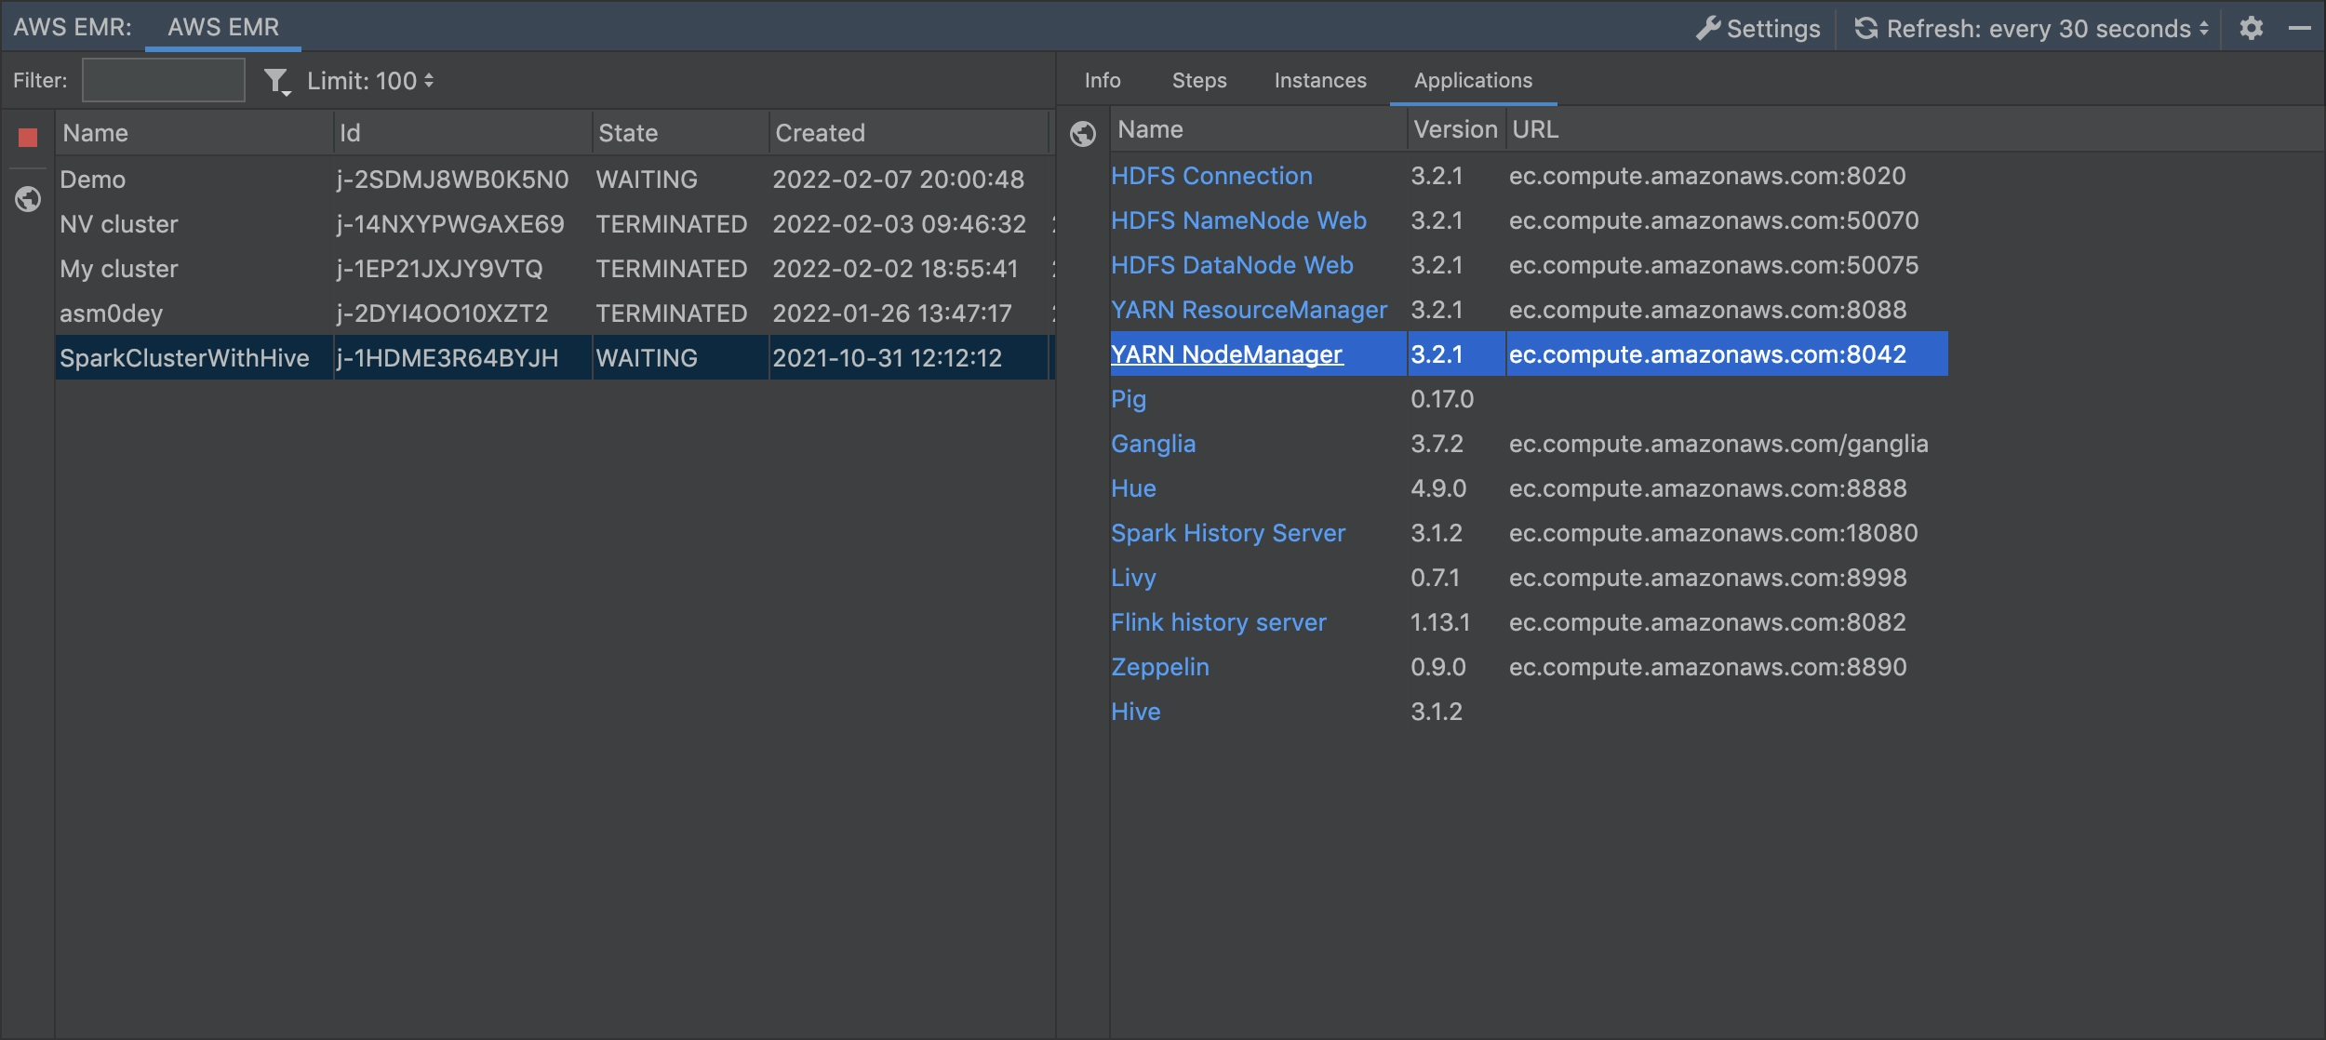Open the Ganglia link
The height and width of the screenshot is (1040, 2326).
click(1153, 444)
